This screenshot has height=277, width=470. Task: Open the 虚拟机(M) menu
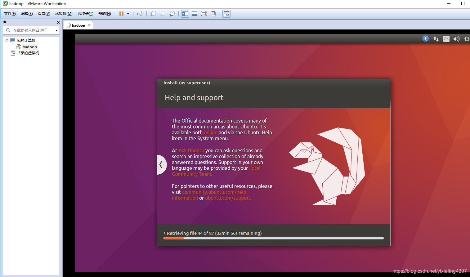coord(64,14)
